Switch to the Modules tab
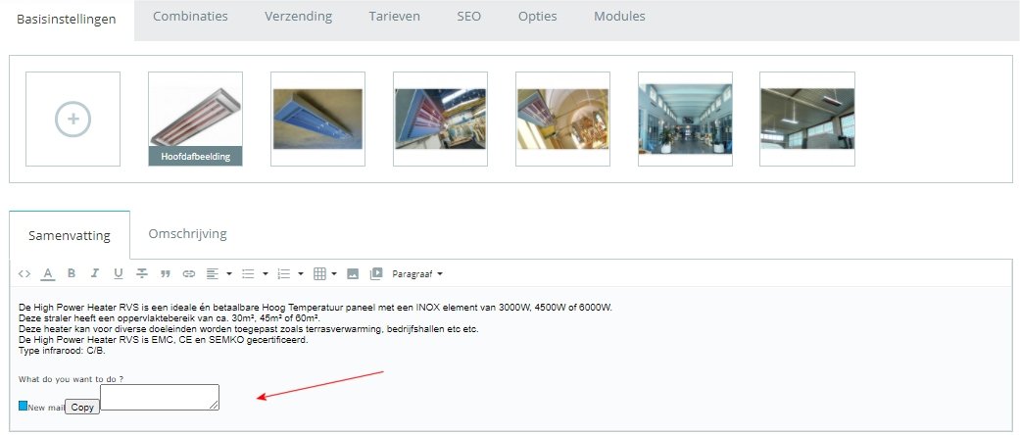The width and height of the screenshot is (1020, 435). (x=619, y=17)
